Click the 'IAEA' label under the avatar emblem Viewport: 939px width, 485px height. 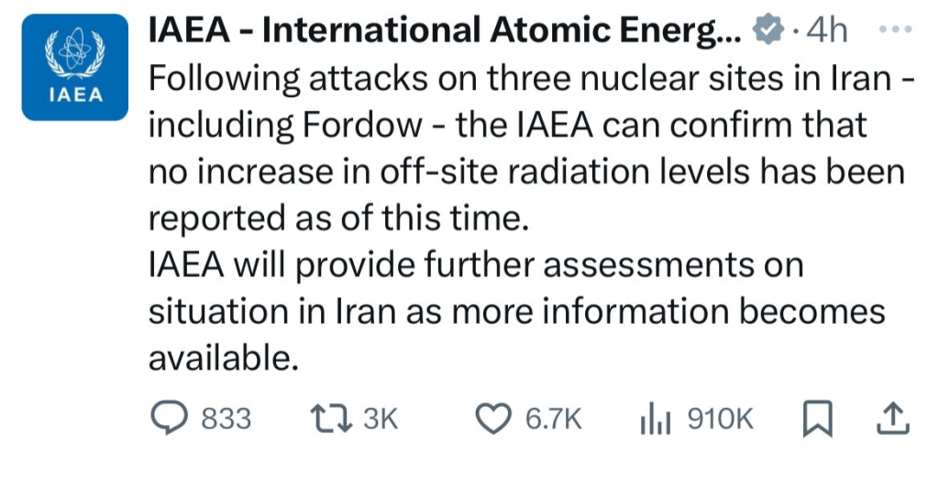click(75, 95)
